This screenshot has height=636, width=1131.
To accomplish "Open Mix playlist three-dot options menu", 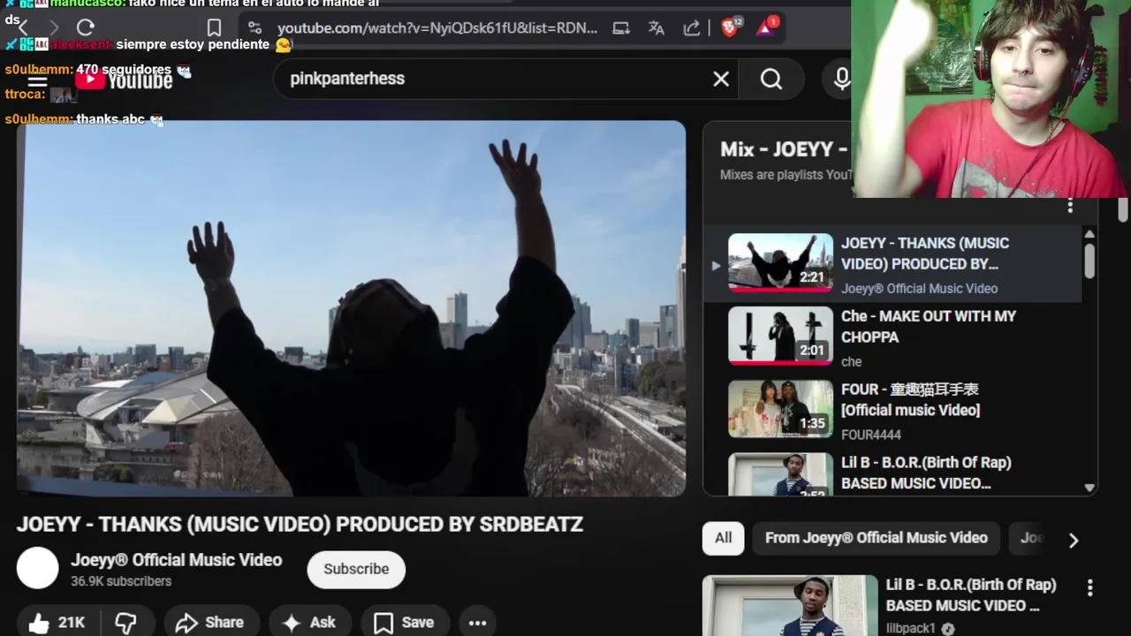I will pyautogui.click(x=1070, y=206).
